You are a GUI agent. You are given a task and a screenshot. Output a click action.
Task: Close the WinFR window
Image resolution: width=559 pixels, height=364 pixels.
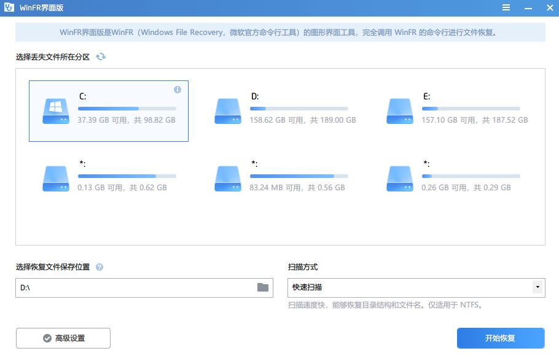pos(550,7)
